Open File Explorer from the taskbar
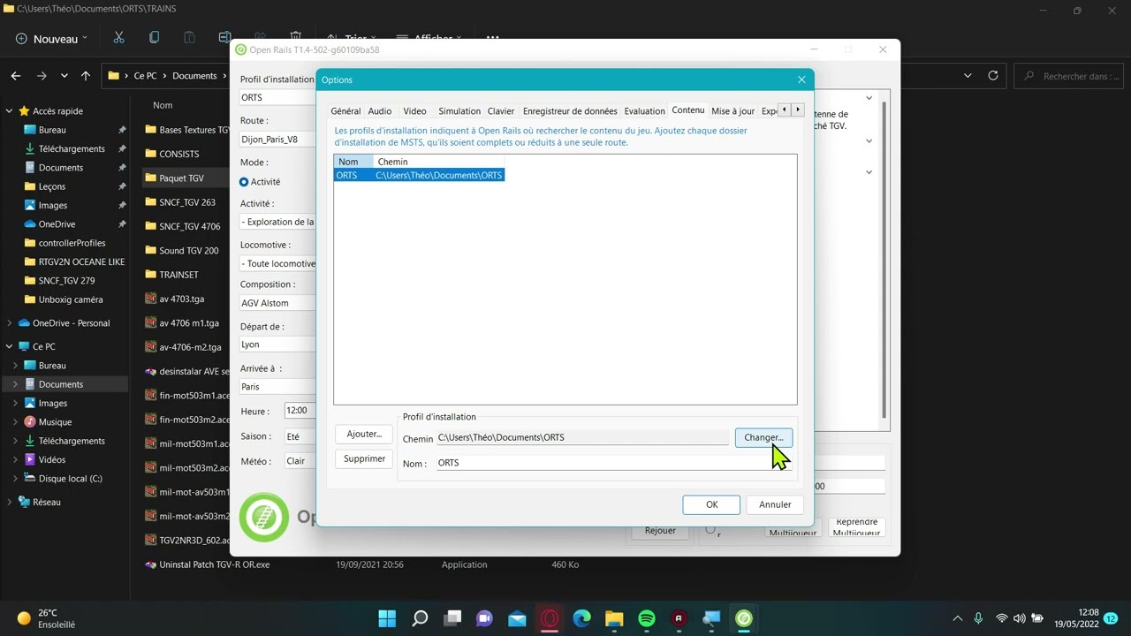This screenshot has width=1131, height=636. pos(614,618)
